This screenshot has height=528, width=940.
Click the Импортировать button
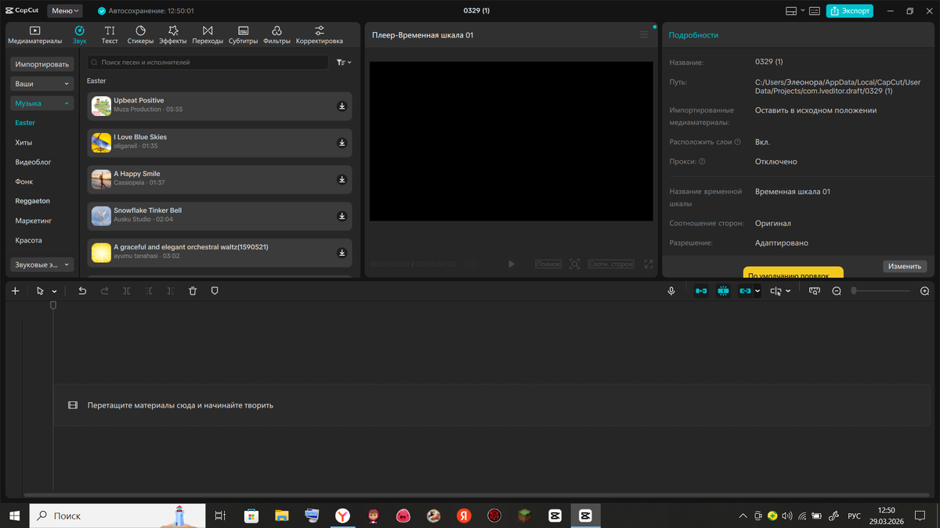click(42, 64)
